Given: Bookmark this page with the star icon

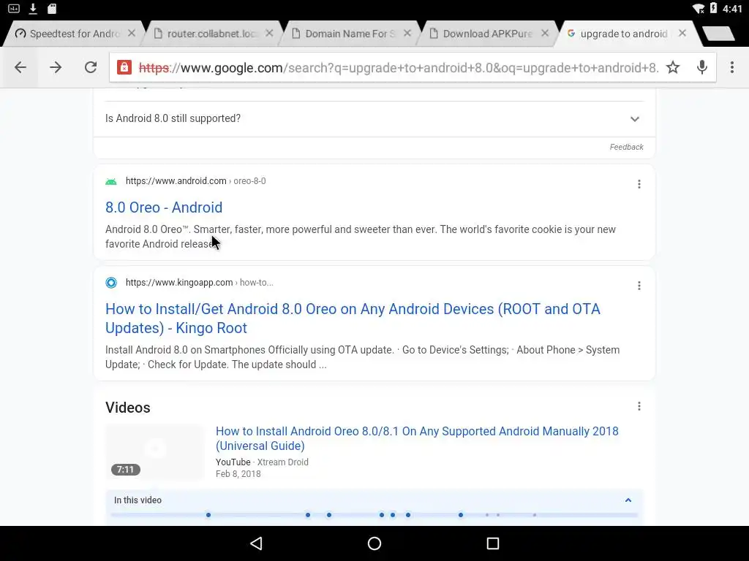Looking at the screenshot, I should click(x=673, y=67).
